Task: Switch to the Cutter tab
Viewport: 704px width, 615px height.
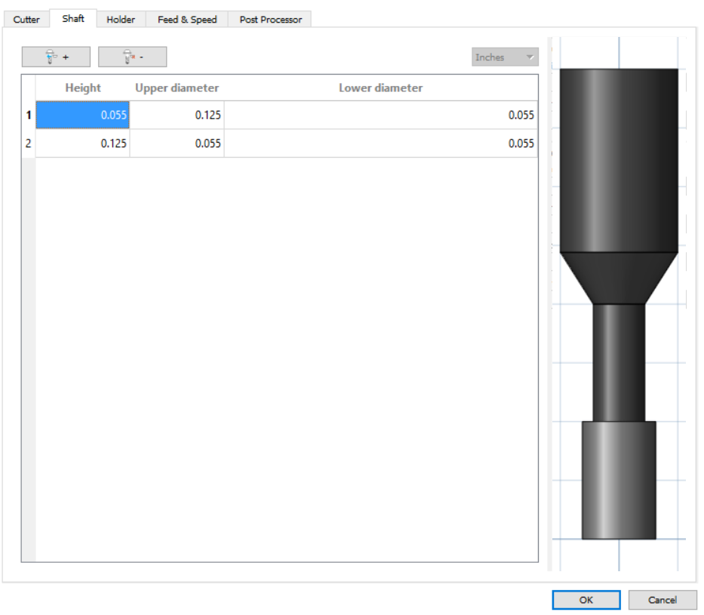Action: tap(26, 20)
